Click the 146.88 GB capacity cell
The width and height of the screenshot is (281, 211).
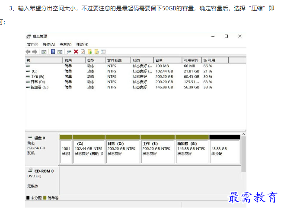pyautogui.click(x=164, y=87)
